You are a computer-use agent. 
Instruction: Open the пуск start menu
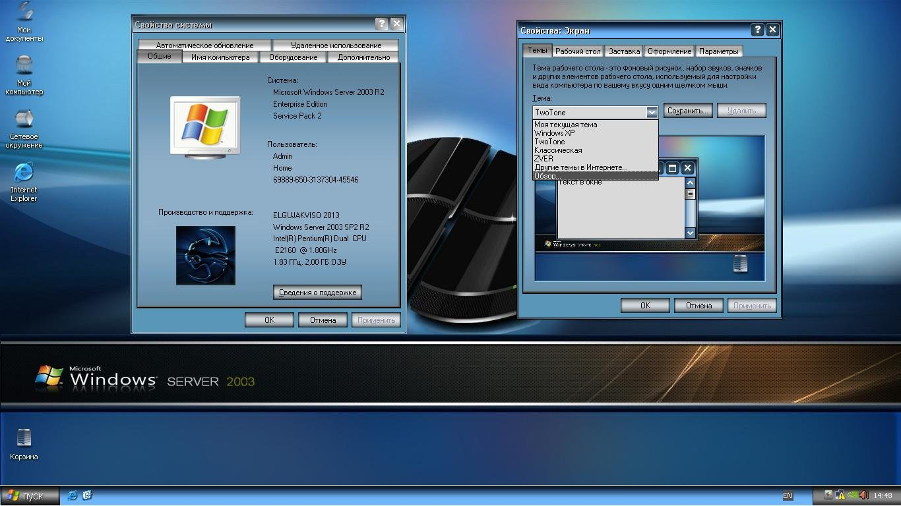click(x=30, y=496)
